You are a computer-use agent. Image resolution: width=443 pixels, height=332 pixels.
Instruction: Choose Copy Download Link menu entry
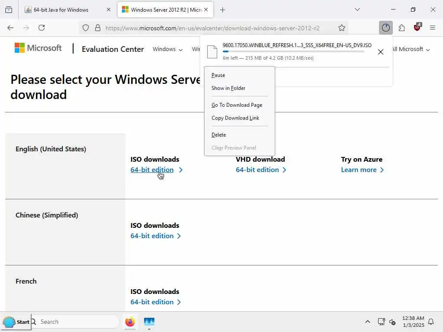click(x=235, y=118)
